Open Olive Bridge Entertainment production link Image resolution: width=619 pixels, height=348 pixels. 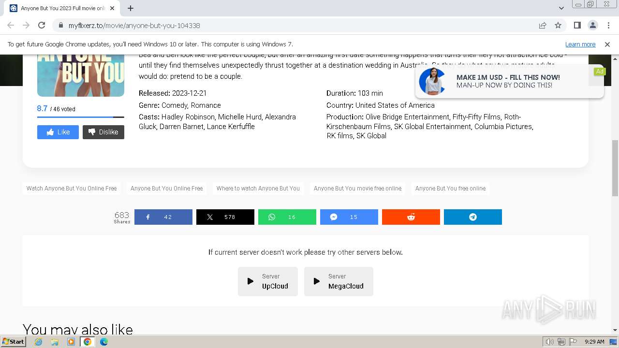tap(407, 117)
